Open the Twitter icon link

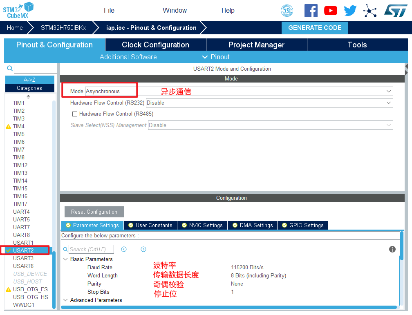[350, 11]
